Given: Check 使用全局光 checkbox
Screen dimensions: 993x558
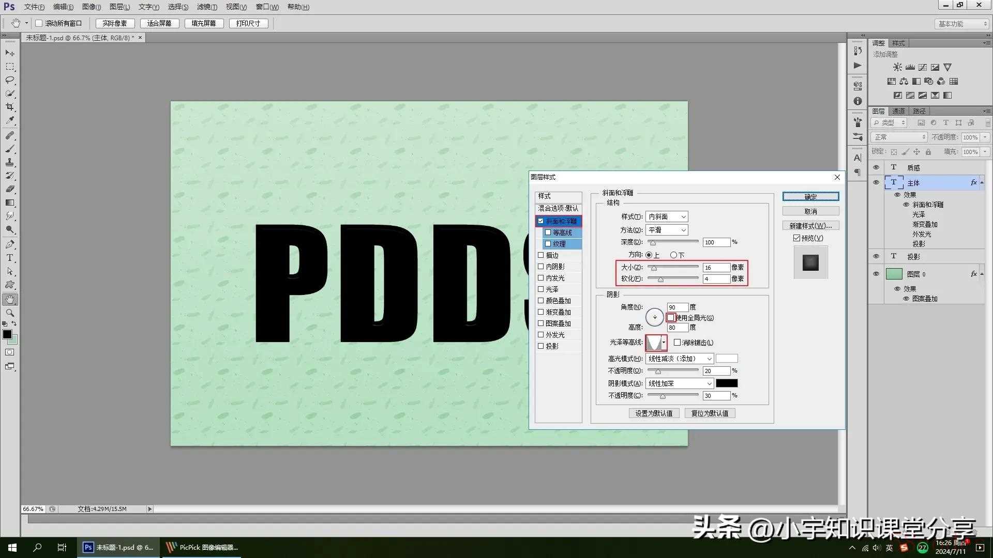Looking at the screenshot, I should (x=671, y=318).
